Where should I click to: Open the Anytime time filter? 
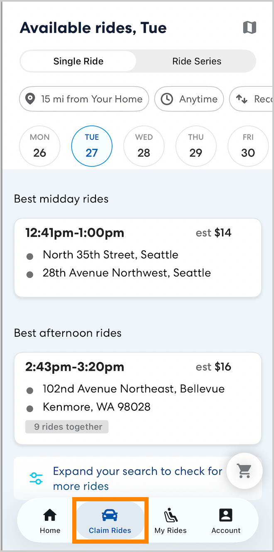189,99
